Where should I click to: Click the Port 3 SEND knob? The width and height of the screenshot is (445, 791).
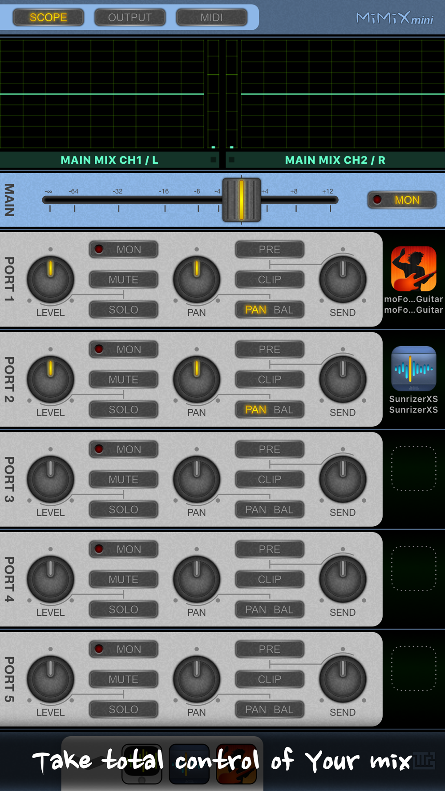pyautogui.click(x=343, y=480)
